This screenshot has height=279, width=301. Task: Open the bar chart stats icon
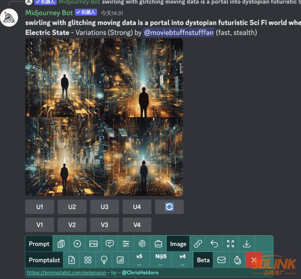120,260
